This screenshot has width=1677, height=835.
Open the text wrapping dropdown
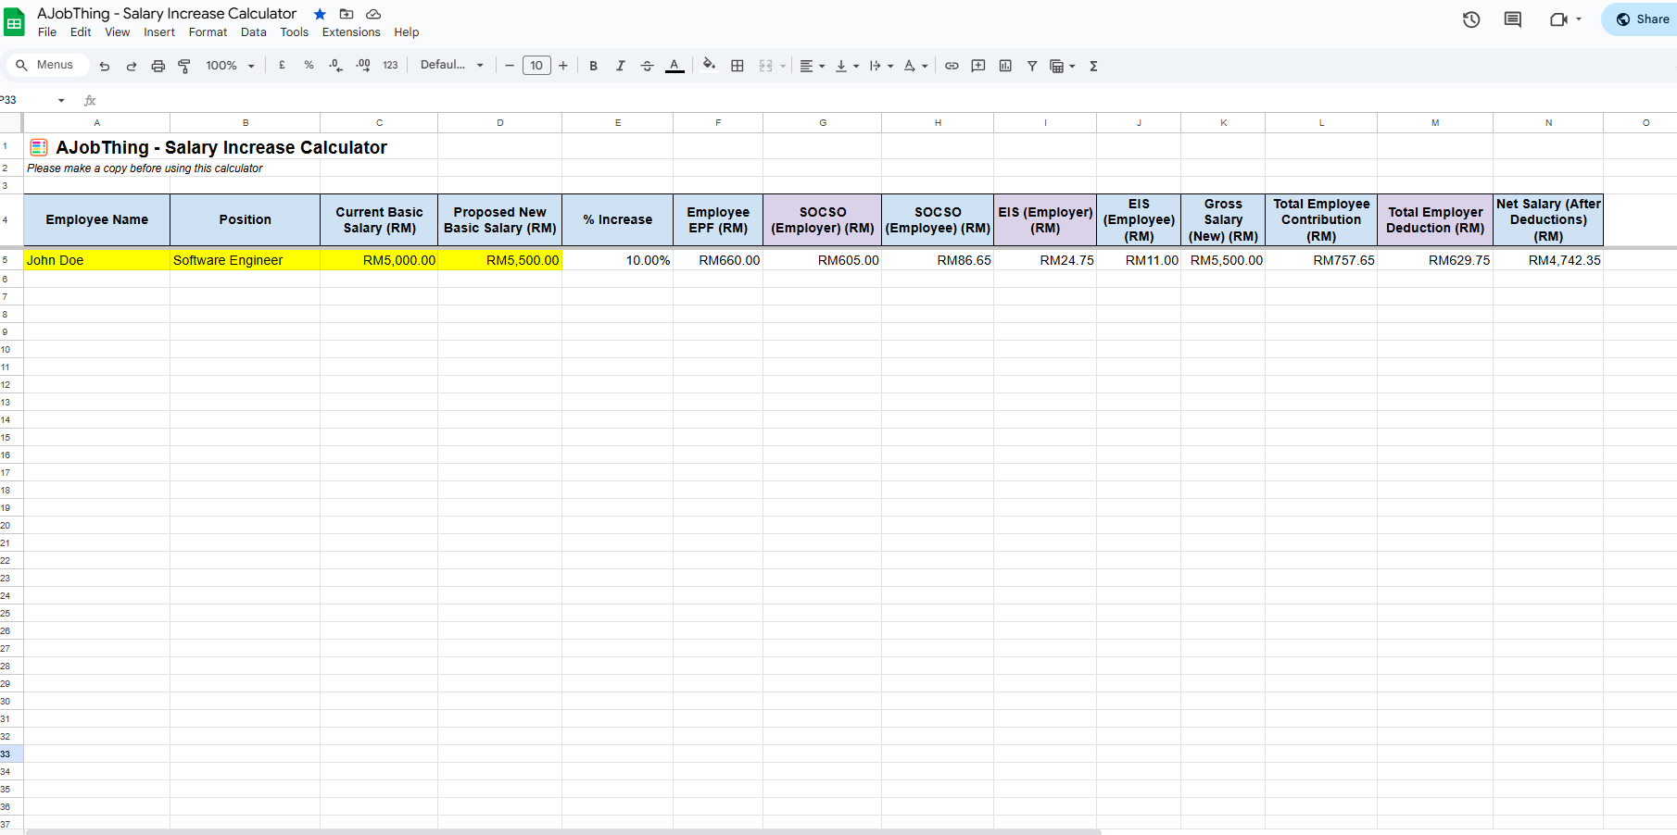point(881,66)
